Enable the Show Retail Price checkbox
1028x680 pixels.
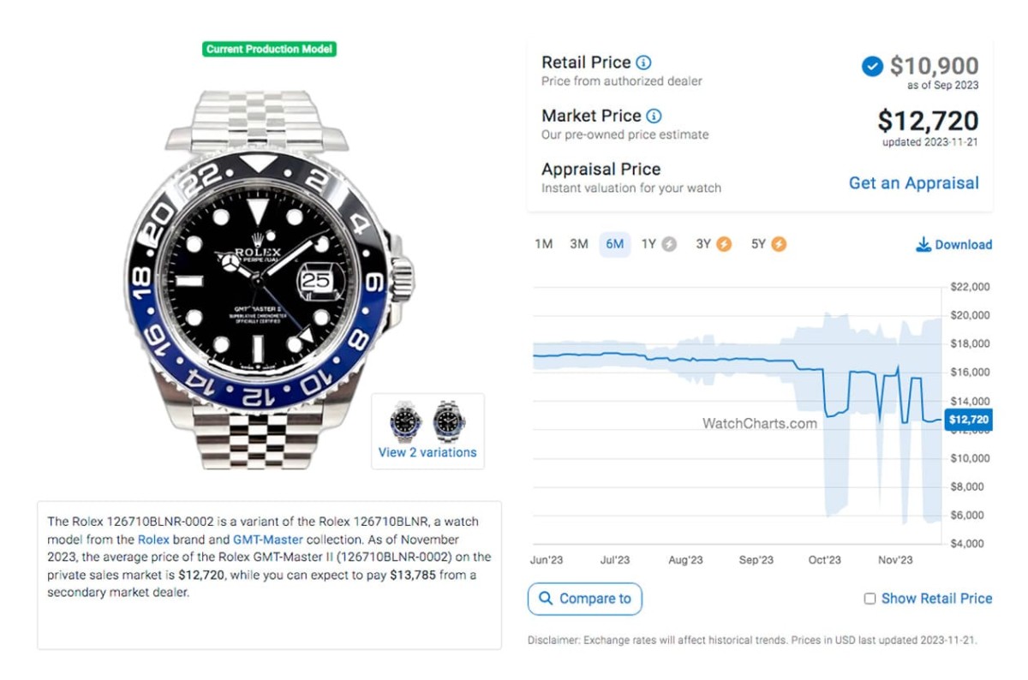pyautogui.click(x=870, y=599)
